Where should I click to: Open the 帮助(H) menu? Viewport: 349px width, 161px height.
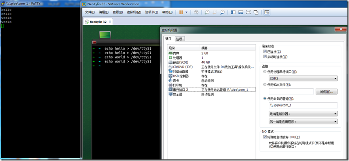[x=167, y=12]
